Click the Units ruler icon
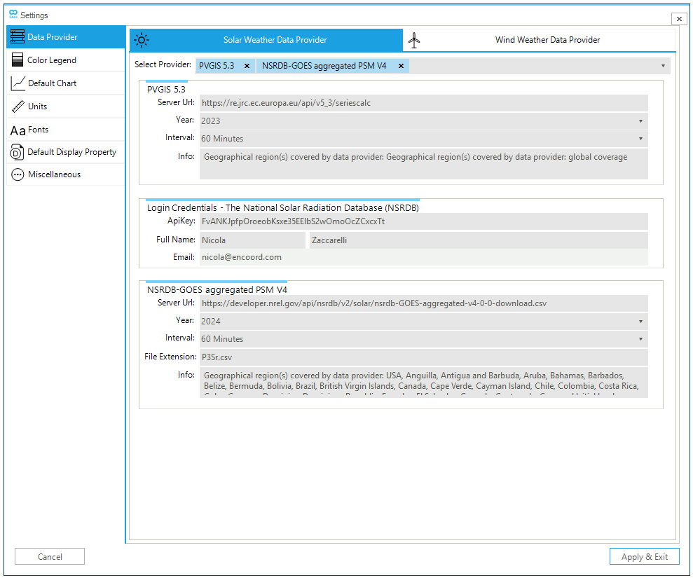The width and height of the screenshot is (693, 578). [x=18, y=106]
